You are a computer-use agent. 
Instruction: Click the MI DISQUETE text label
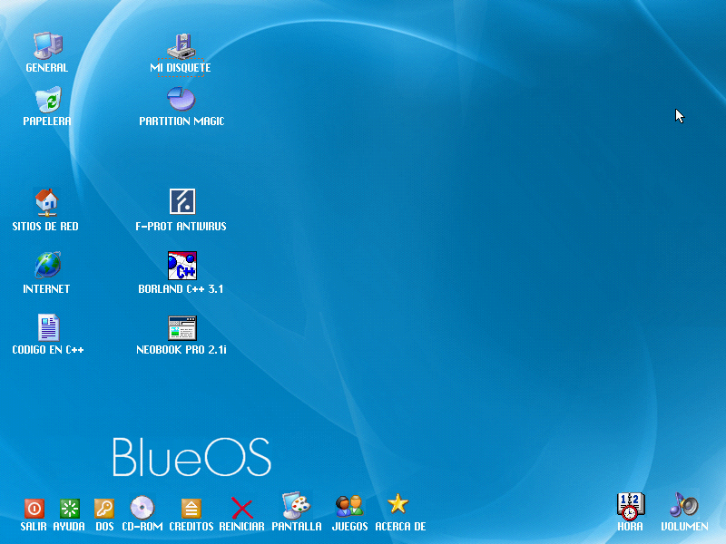pyautogui.click(x=181, y=67)
